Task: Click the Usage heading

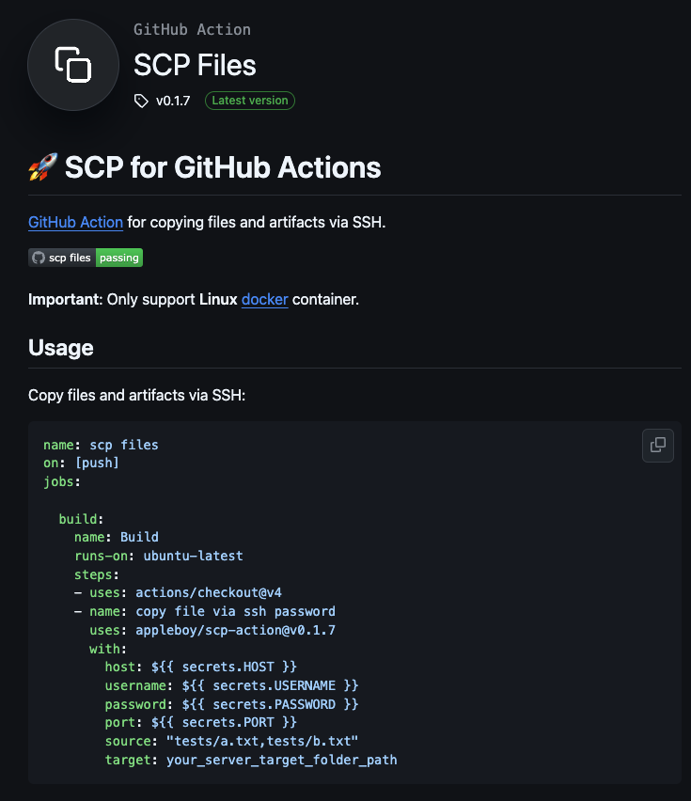Action: [x=61, y=348]
